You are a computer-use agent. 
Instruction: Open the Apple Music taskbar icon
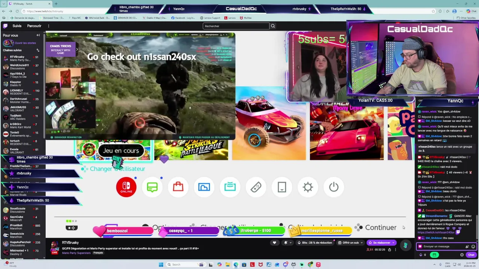pyautogui.click(x=318, y=265)
